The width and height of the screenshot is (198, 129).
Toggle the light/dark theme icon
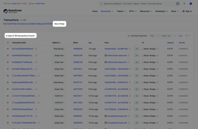point(184,4)
